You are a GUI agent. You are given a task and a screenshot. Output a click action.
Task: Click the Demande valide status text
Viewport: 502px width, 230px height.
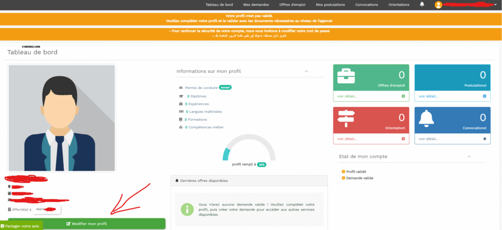[359, 178]
